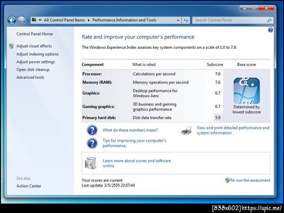The width and height of the screenshot is (284, 213).
Task: Click the double-chevron breadcrumb overflow
Action: (x=40, y=20)
